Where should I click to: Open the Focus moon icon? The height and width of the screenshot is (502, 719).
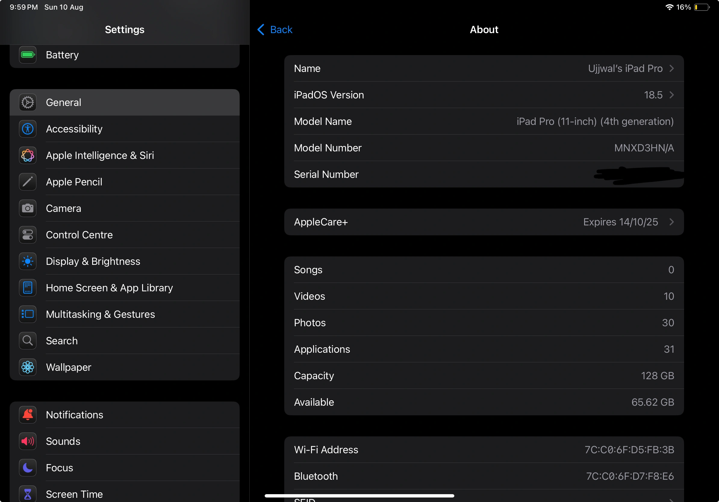point(28,468)
